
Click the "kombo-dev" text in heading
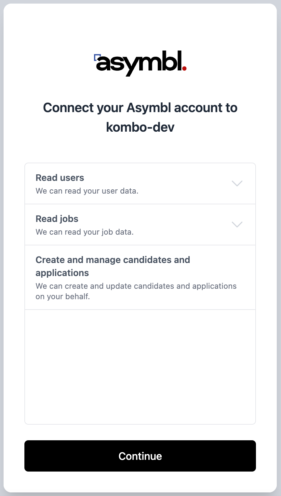point(140,127)
